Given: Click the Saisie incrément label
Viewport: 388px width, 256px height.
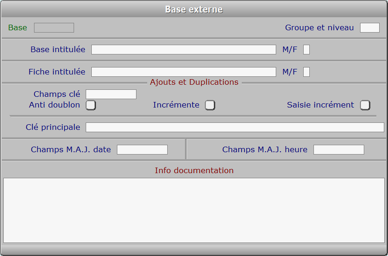Looking at the screenshot, I should click(x=320, y=105).
